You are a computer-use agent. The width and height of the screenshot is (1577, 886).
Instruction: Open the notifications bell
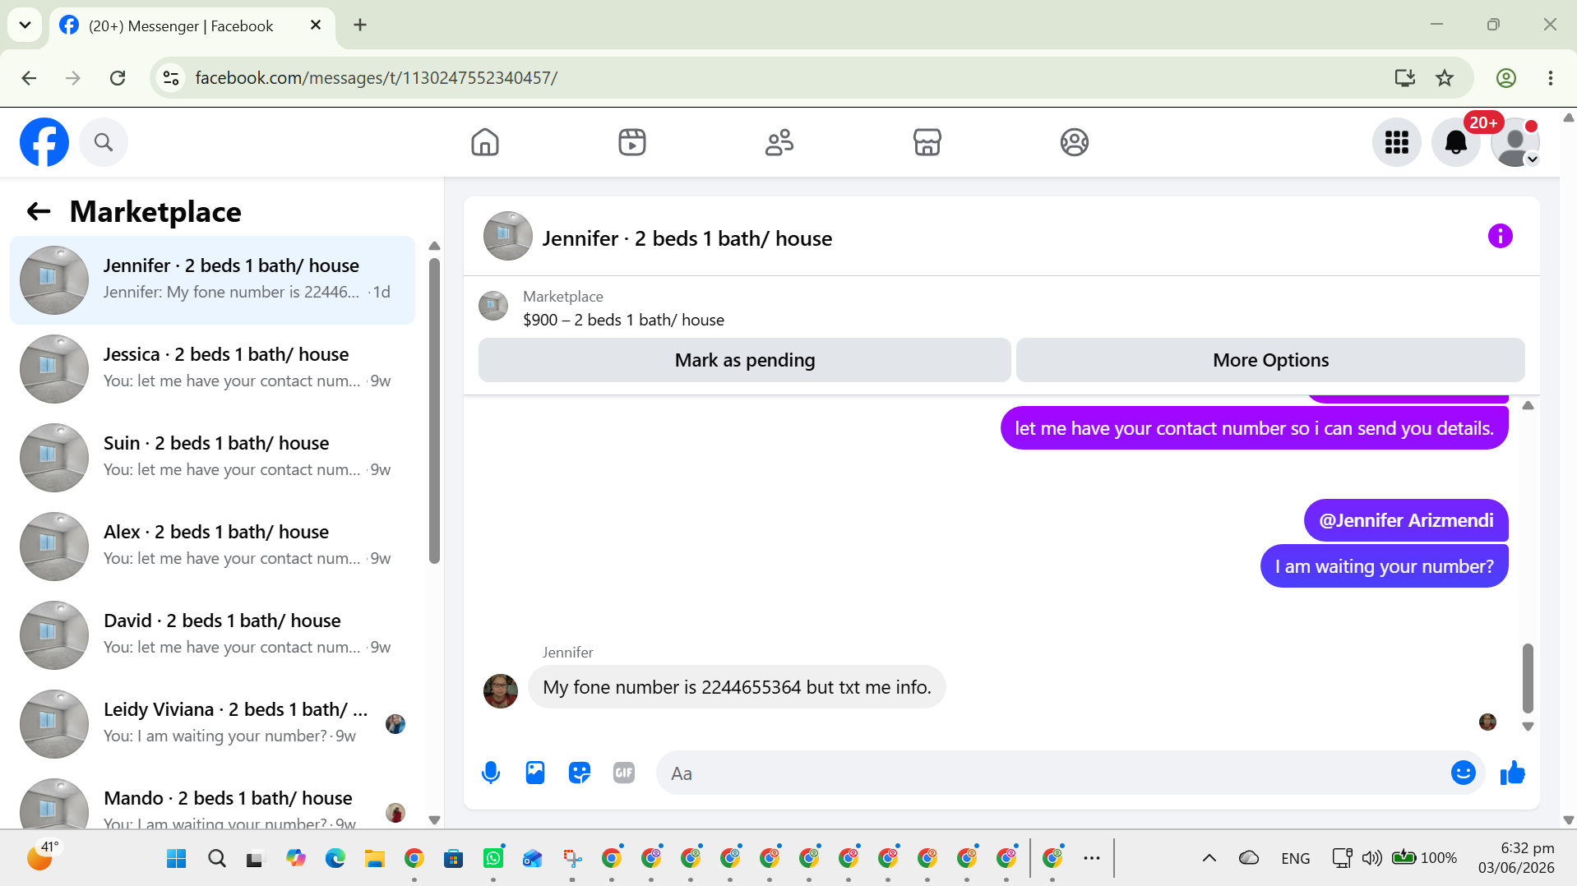pyautogui.click(x=1456, y=142)
